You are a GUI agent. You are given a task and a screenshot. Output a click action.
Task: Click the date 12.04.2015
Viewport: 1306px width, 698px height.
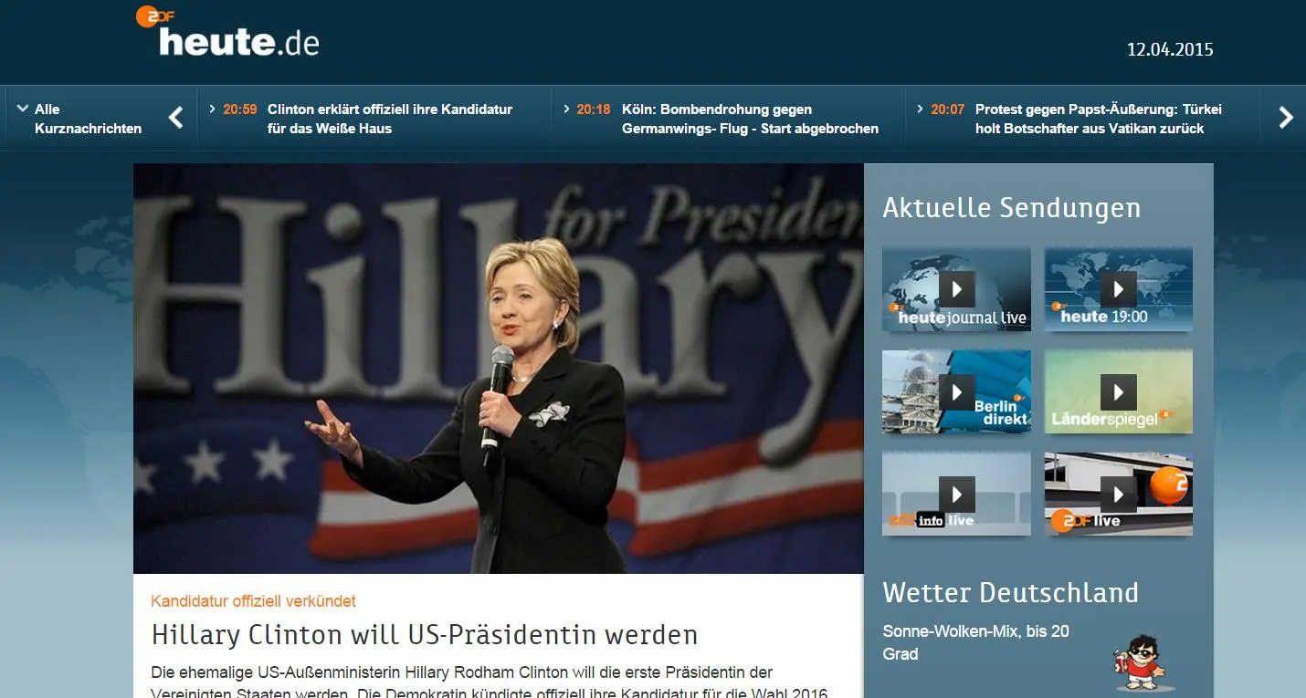coord(1170,49)
